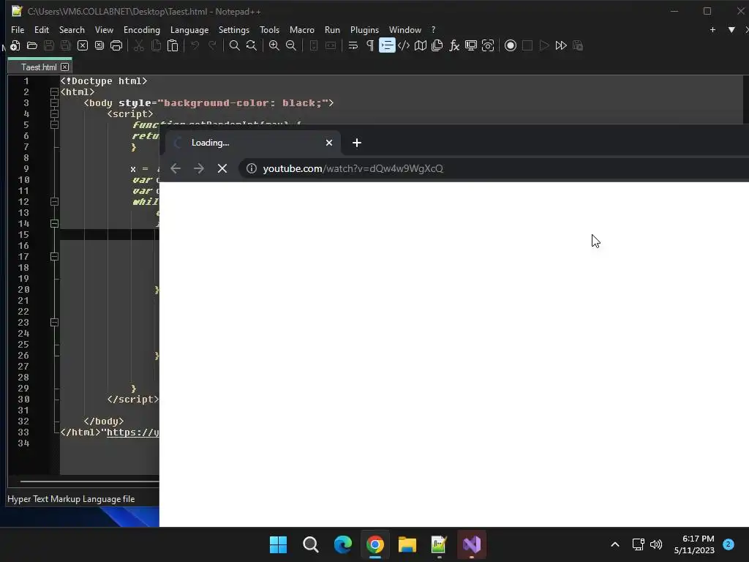
Task: Collapse the fold marker at line 5
Action: tap(54, 124)
